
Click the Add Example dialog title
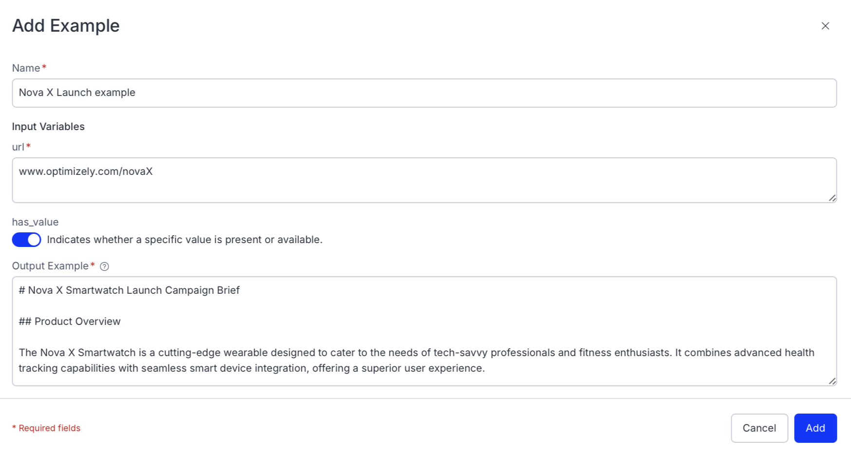tap(66, 26)
